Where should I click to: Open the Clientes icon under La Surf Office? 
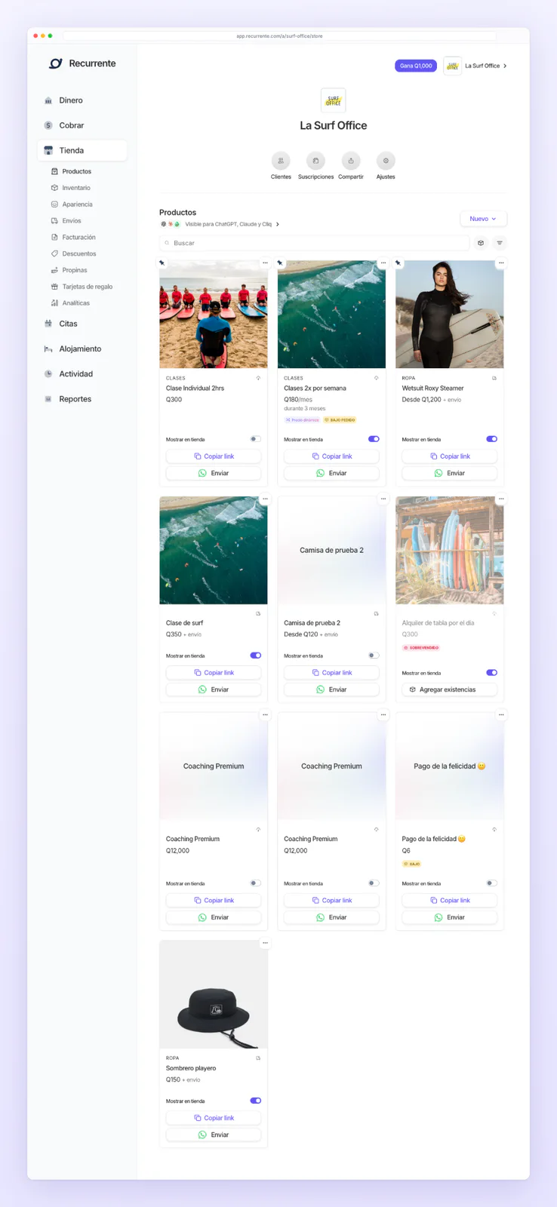[281, 161]
